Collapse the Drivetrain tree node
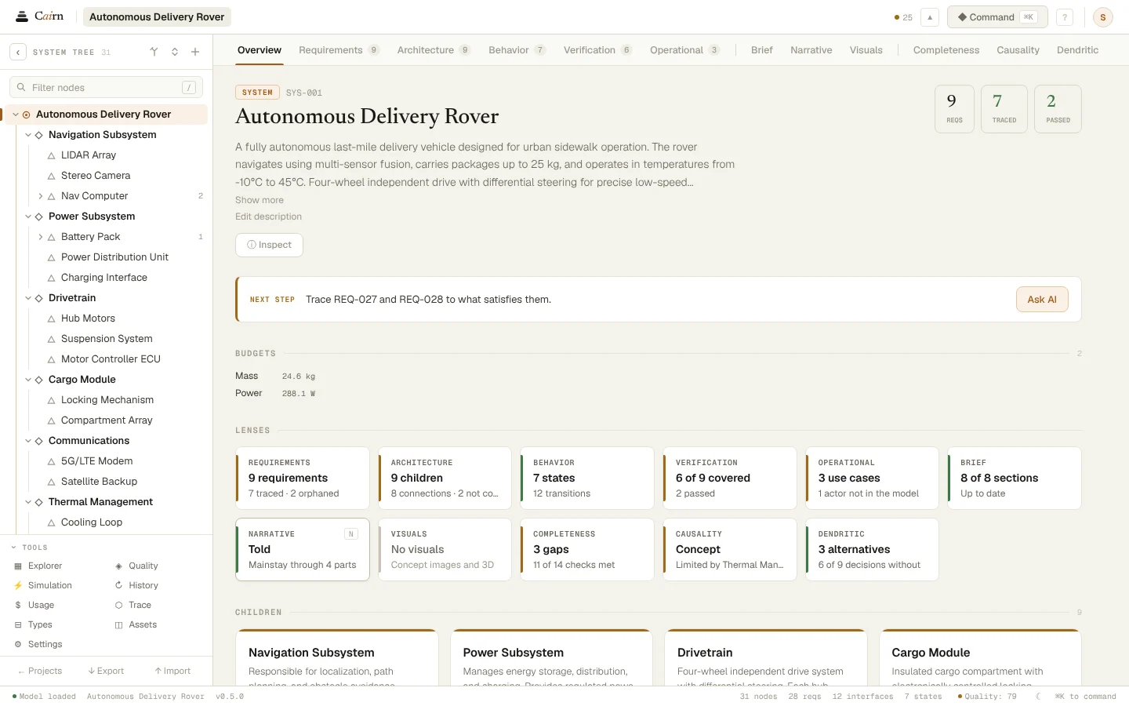This screenshot has height=706, width=1129. (x=28, y=298)
